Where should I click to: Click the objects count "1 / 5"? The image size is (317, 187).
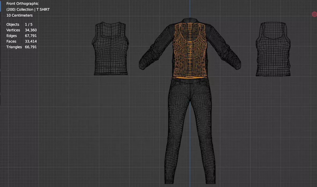28,24
